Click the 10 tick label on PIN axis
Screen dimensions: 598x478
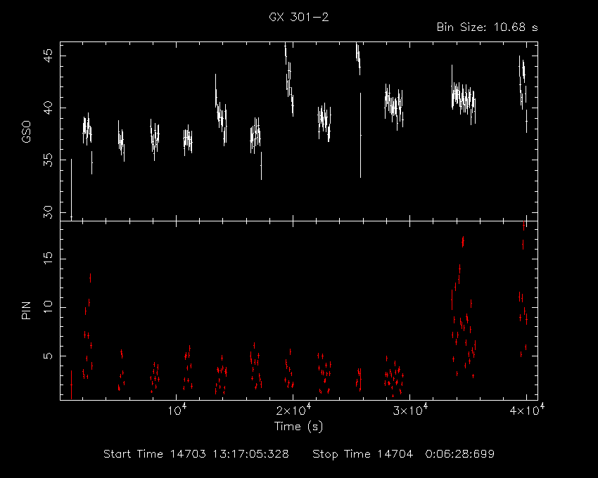pyautogui.click(x=49, y=307)
